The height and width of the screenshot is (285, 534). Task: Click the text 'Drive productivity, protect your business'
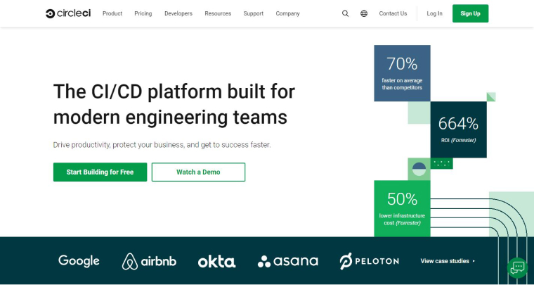pyautogui.click(x=119, y=145)
